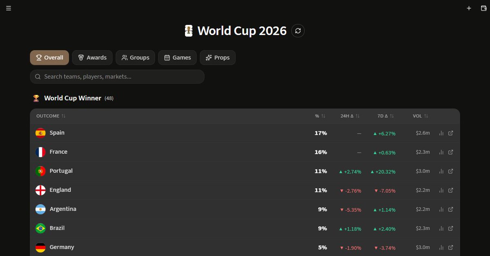Open external link icon for England
This screenshot has height=256, width=490.
(451, 190)
